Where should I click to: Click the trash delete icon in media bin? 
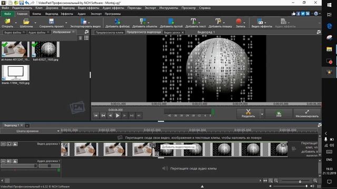(x=80, y=38)
